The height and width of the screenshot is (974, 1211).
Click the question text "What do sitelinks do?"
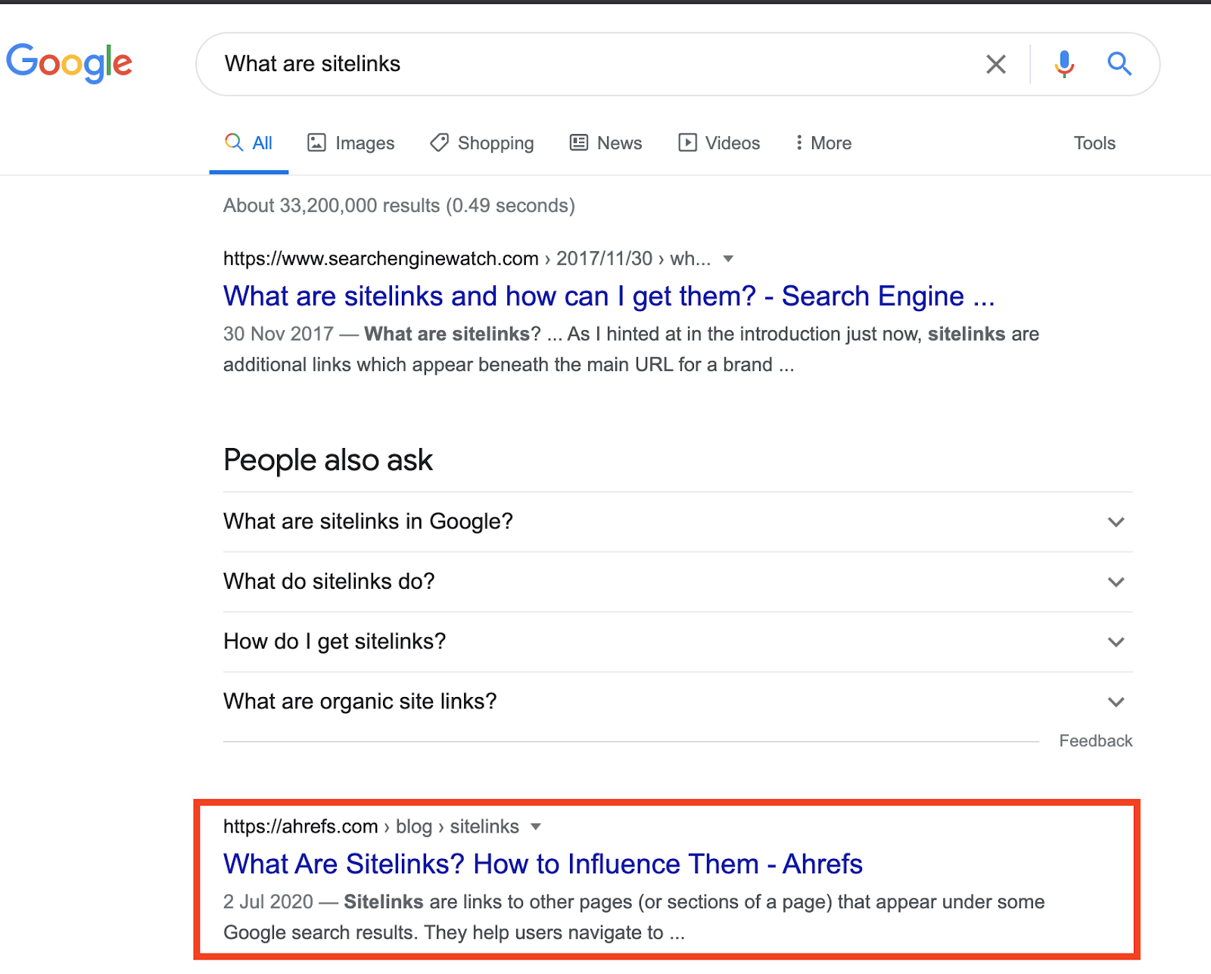coord(329,581)
